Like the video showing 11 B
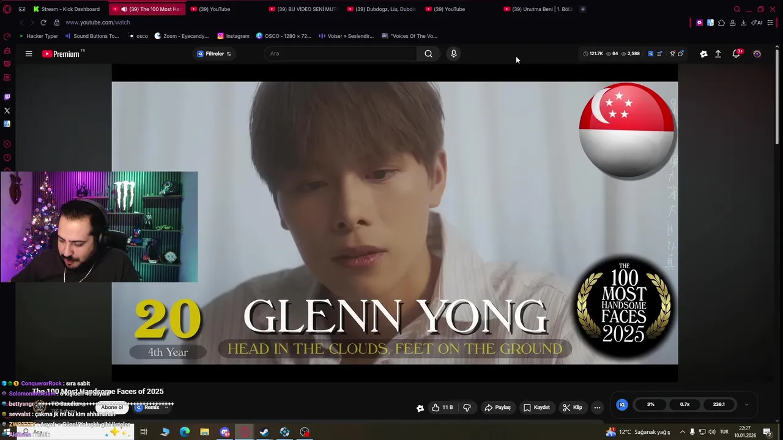Viewport: 783px width, 440px height. [442, 408]
